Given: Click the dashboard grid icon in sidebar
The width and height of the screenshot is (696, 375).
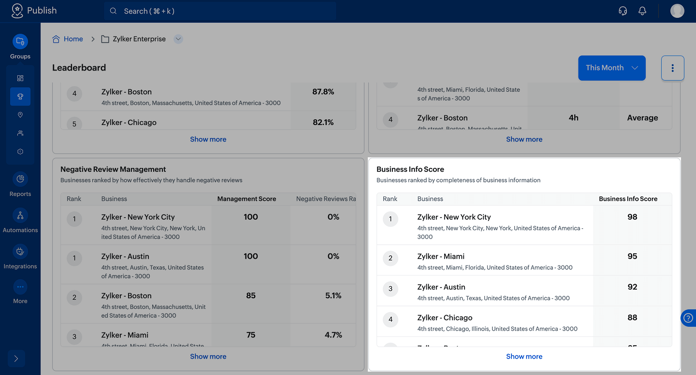Looking at the screenshot, I should tap(20, 78).
